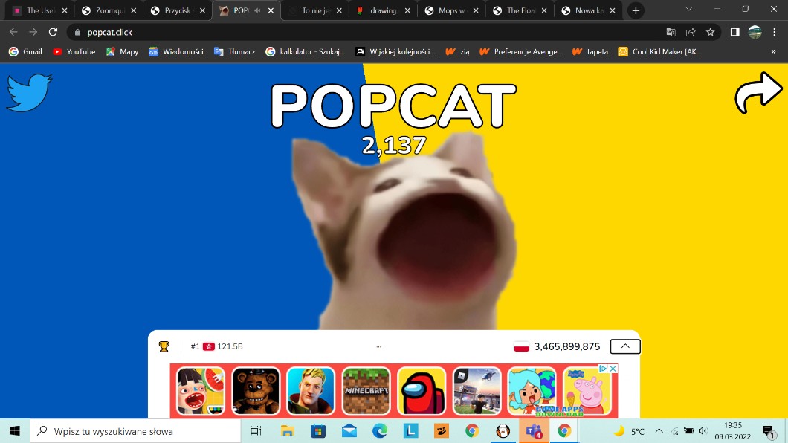Reload the popcat.click page

[x=53, y=32]
